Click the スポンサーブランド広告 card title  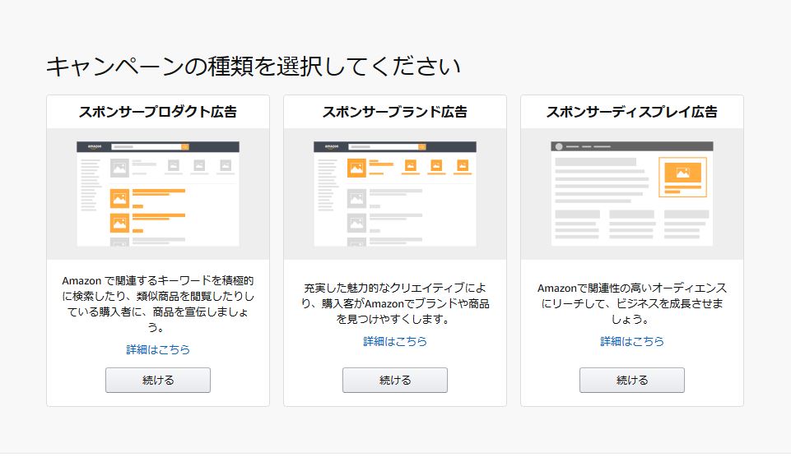pyautogui.click(x=395, y=111)
